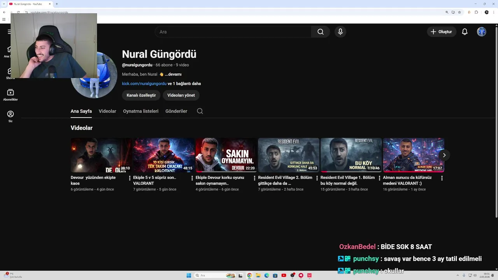Image resolution: width=498 pixels, height=280 pixels.
Task: Activate voice search microphone
Action: pos(340,32)
